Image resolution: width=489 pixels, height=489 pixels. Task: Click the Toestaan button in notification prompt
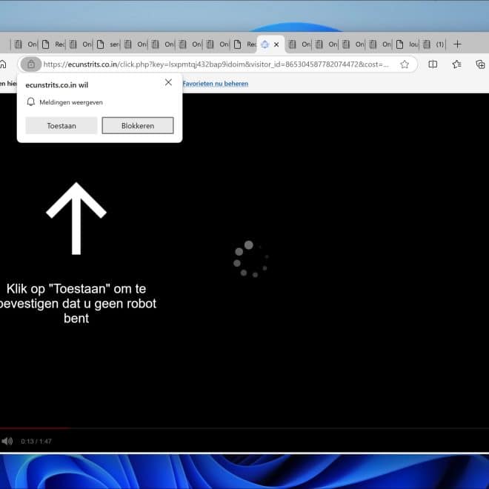pos(61,126)
